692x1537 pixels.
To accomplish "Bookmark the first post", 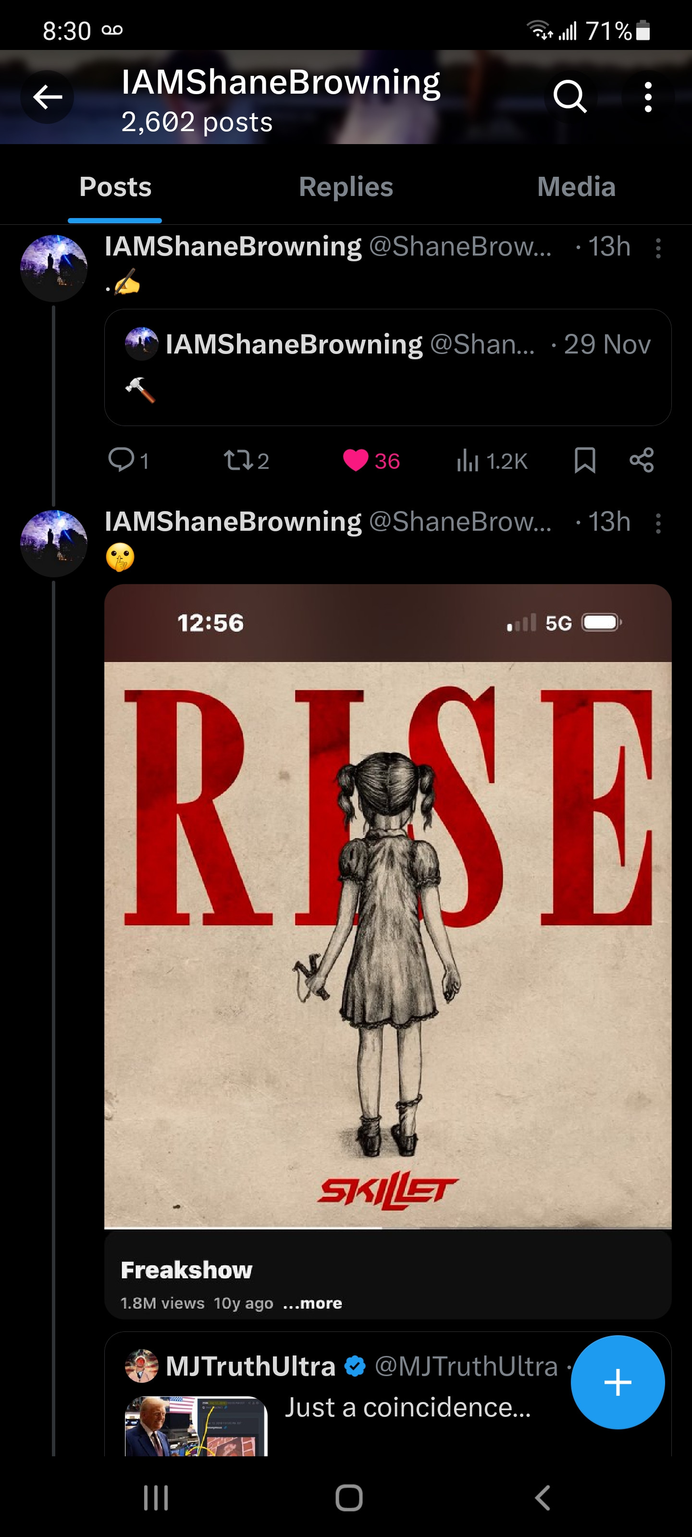I will click(x=584, y=460).
